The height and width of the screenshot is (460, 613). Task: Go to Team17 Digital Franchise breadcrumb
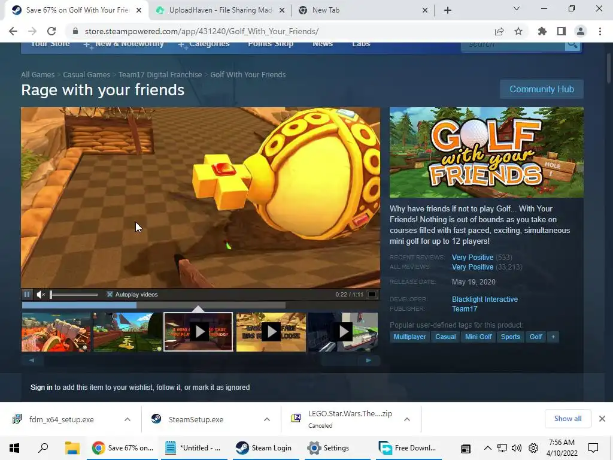160,75
